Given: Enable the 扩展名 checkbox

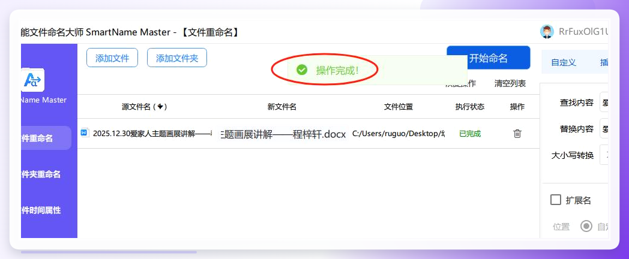Looking at the screenshot, I should [x=556, y=200].
